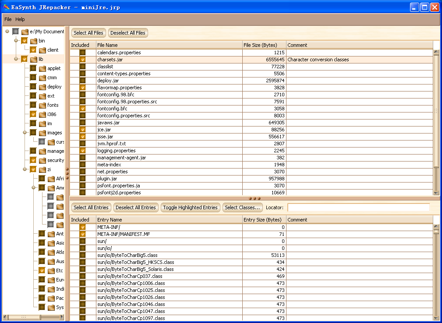Viewport: 442px width, 323px height.
Task: Check the sun/io/ByteToCharBig5.class entry checkbox
Action: click(x=83, y=255)
